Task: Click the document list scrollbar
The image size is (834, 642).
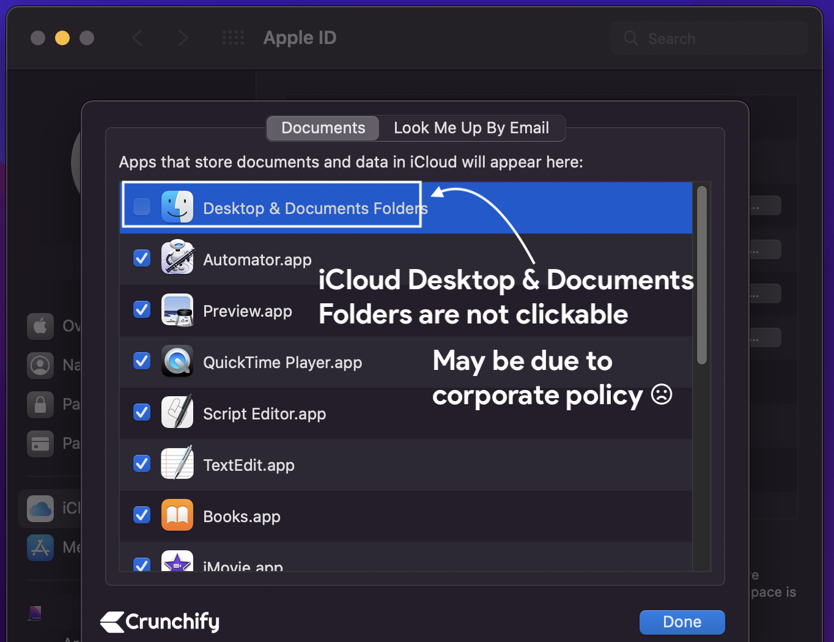Action: pos(702,275)
